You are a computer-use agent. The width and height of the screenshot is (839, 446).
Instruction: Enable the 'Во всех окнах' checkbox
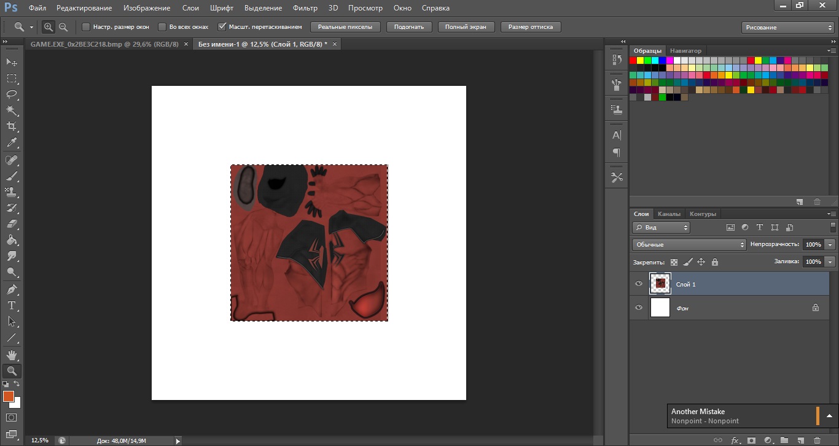coord(162,27)
